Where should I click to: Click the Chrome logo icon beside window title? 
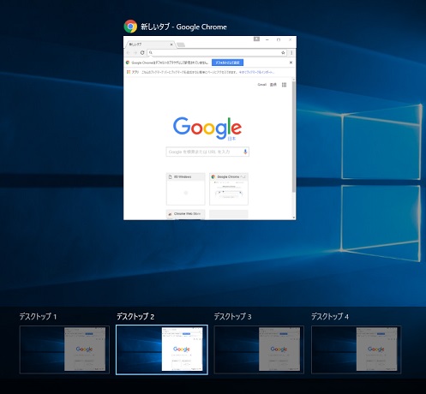click(130, 27)
